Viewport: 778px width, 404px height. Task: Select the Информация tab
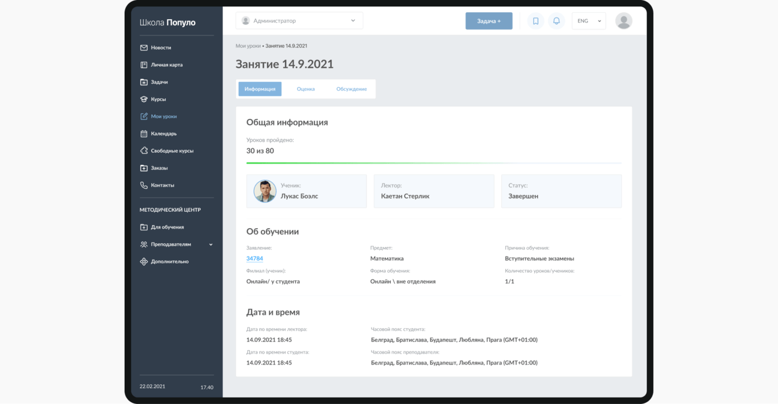[260, 89]
